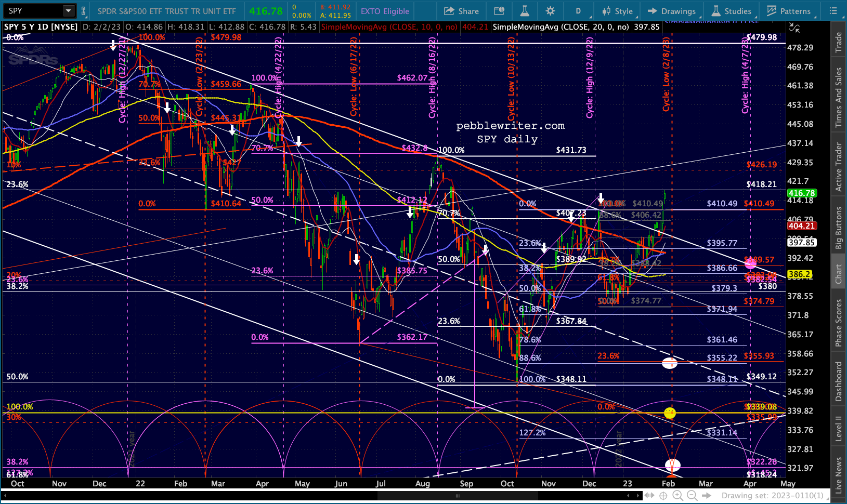The height and width of the screenshot is (504, 847).
Task: Click the bid price B: 411.92
Action: point(335,7)
